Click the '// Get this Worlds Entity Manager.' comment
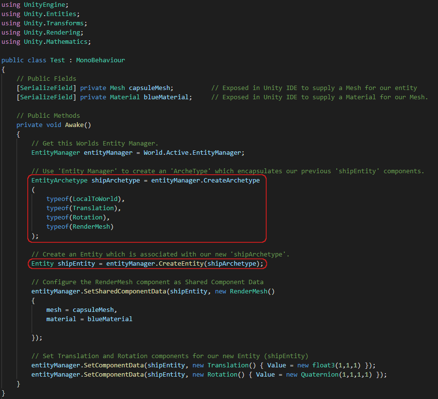 95,143
